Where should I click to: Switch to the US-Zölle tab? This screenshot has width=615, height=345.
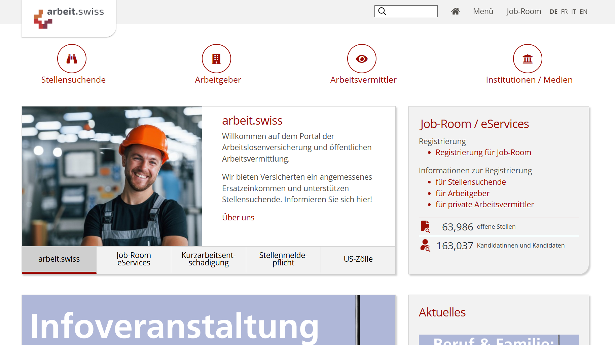[x=358, y=259]
